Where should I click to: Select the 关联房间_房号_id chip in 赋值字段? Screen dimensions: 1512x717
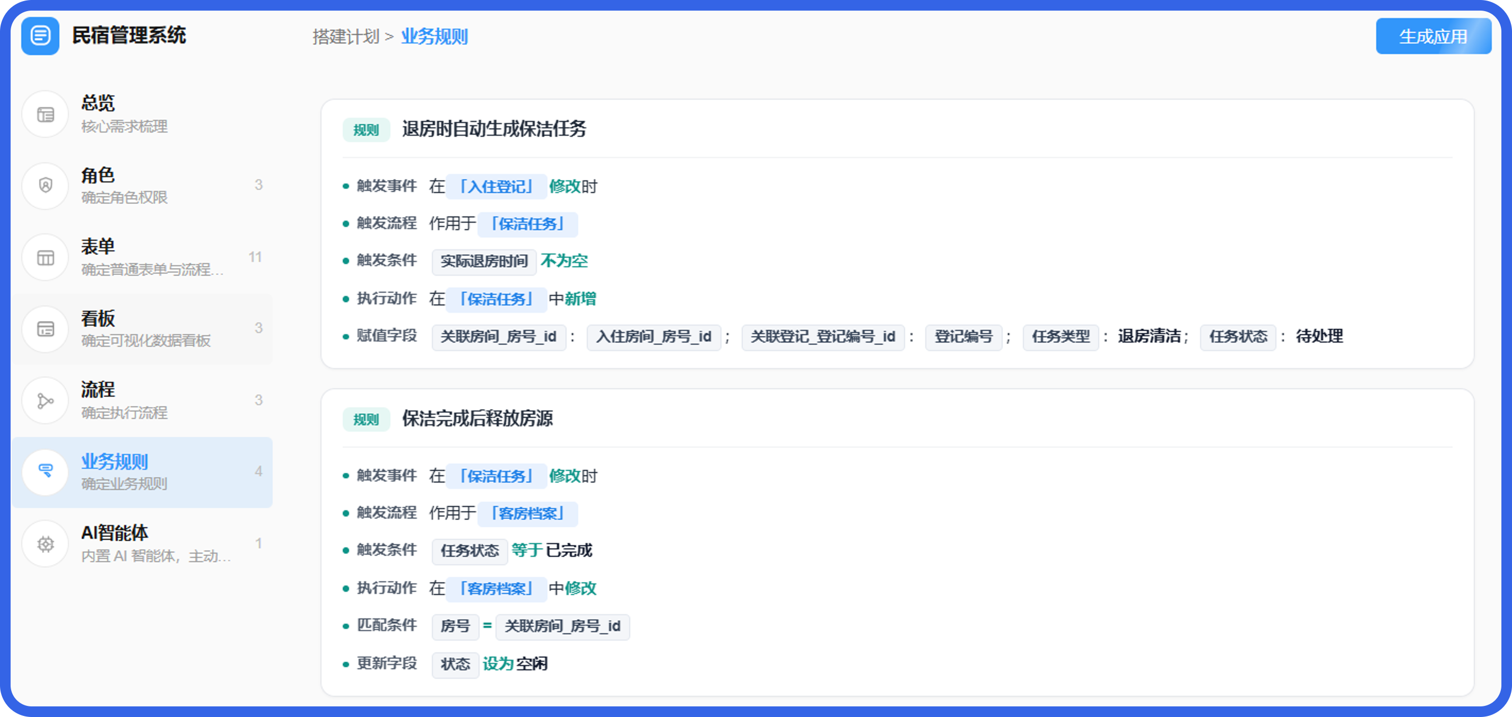[499, 337]
